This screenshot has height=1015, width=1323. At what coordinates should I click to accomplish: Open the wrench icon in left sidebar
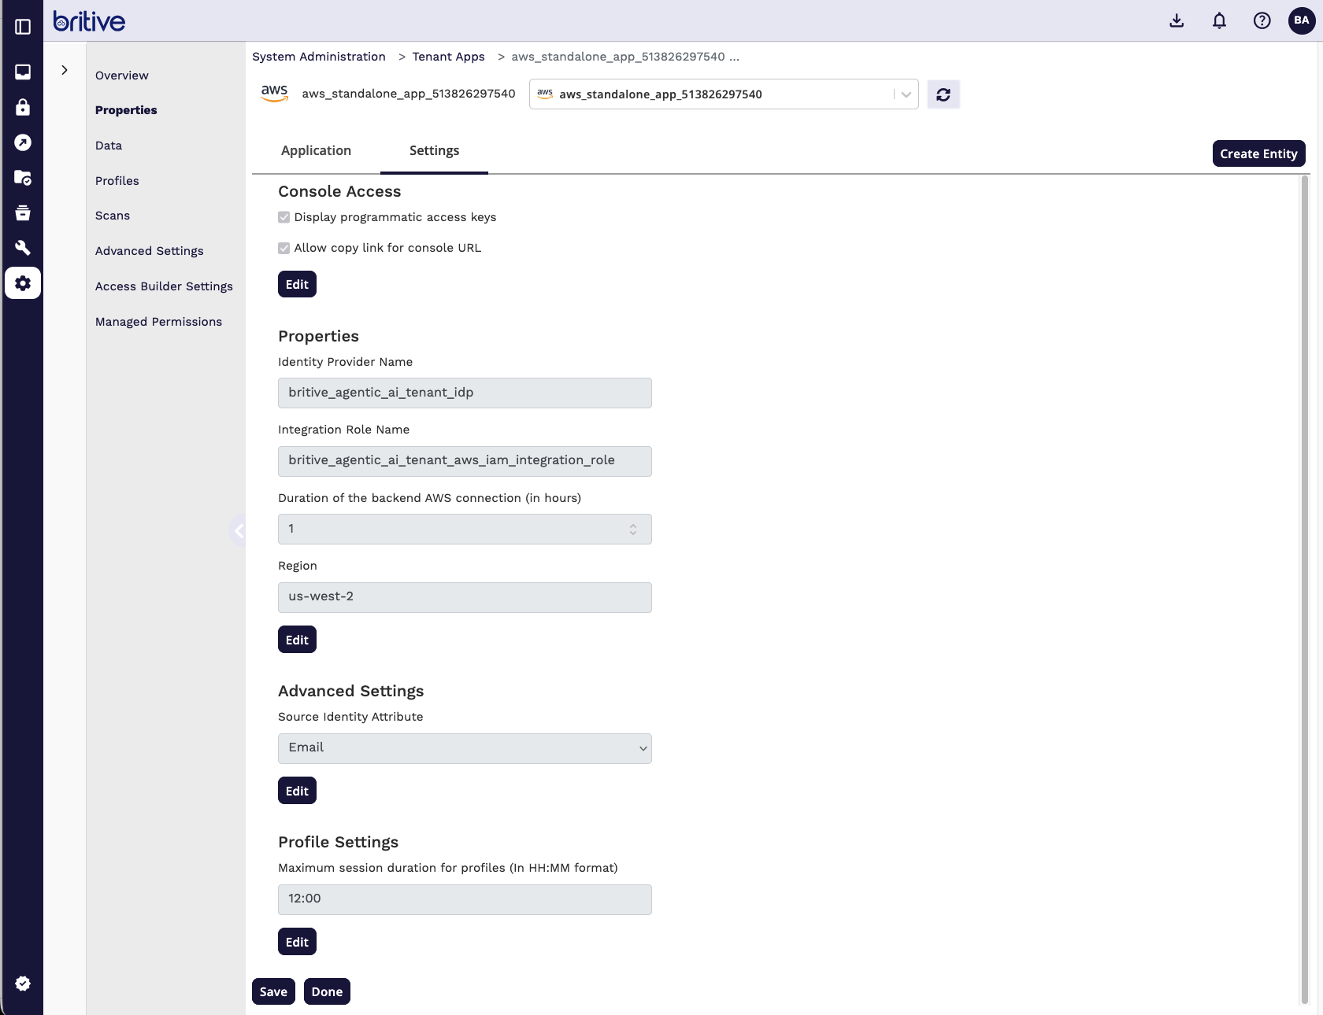pyautogui.click(x=23, y=248)
